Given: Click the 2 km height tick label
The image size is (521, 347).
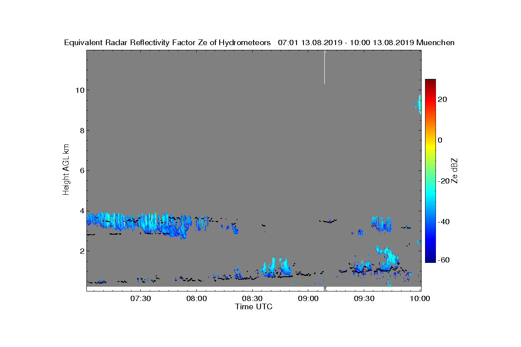Looking at the screenshot, I should (81, 251).
